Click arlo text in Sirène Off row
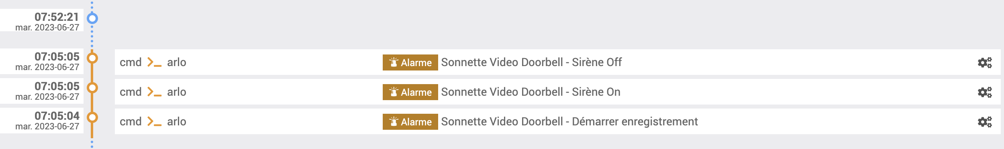Viewport: 1004px width, 149px height. coord(177,62)
